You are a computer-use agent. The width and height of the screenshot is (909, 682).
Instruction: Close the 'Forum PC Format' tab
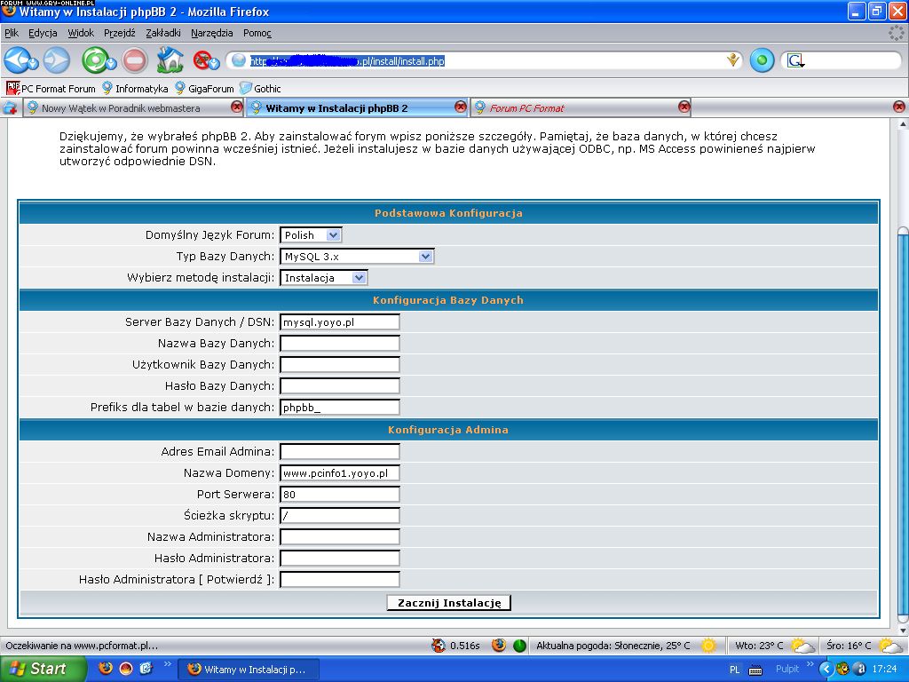[684, 107]
